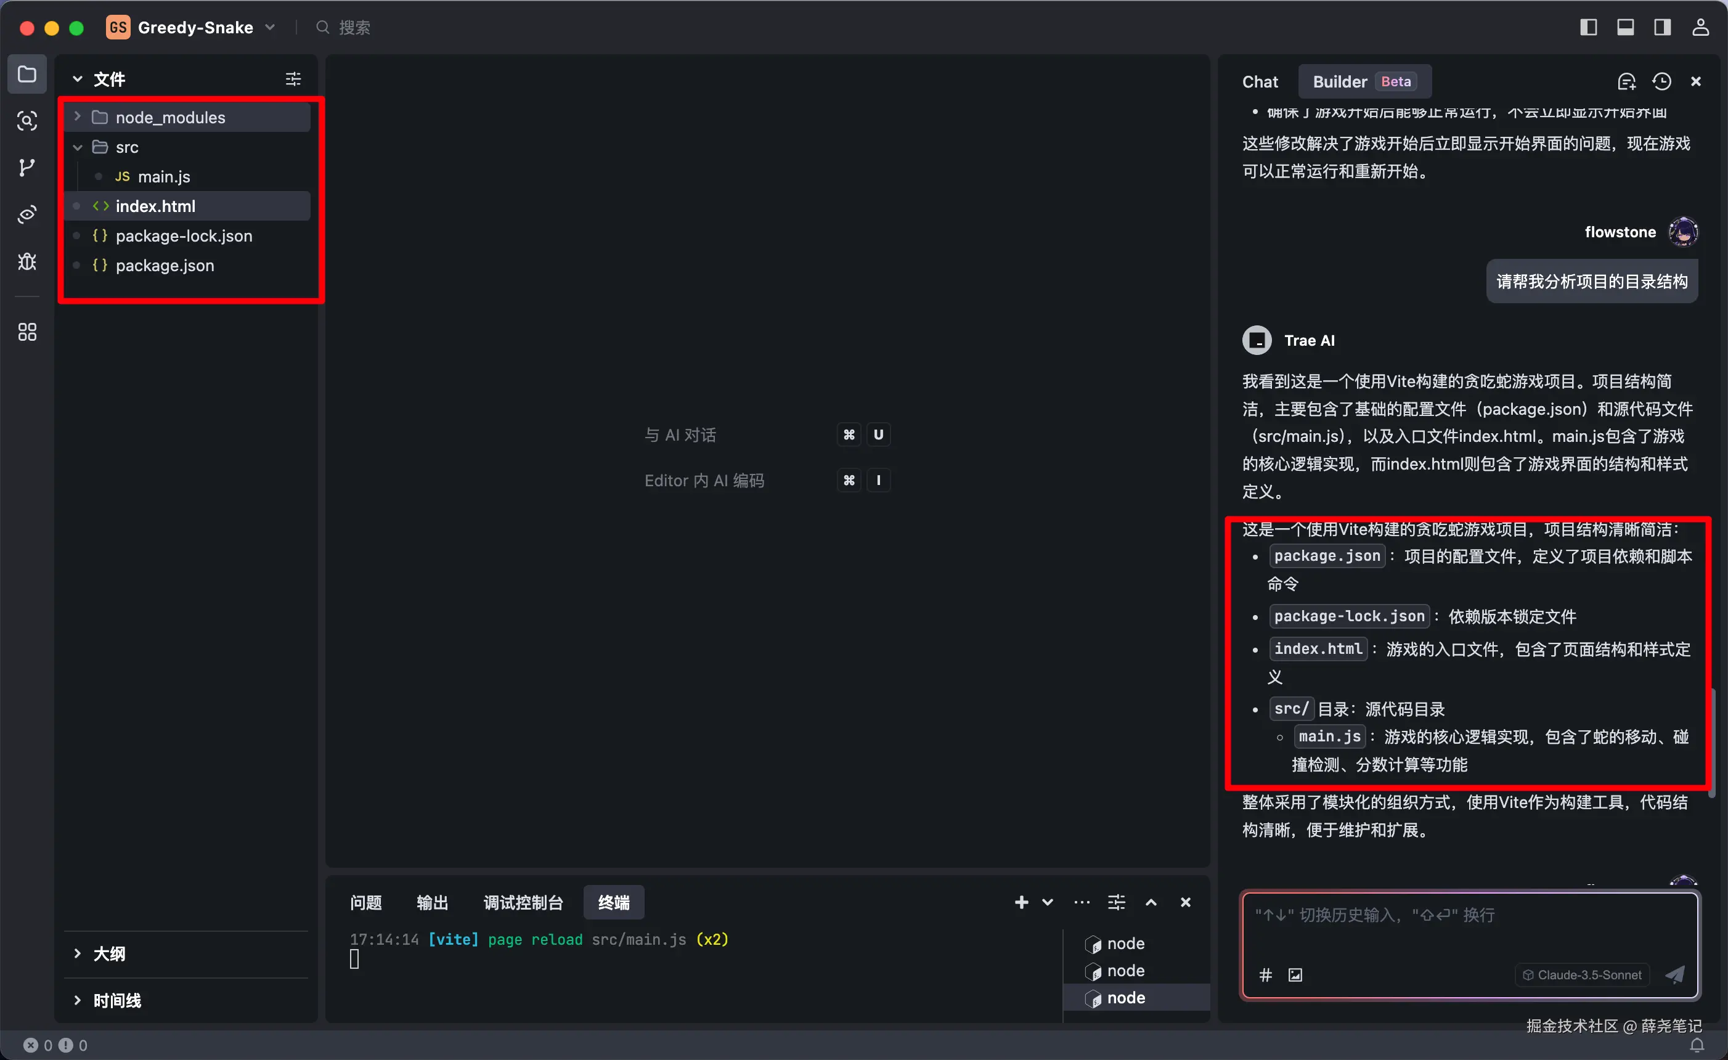
Task: Expand the 大纲 outline section
Action: (108, 953)
